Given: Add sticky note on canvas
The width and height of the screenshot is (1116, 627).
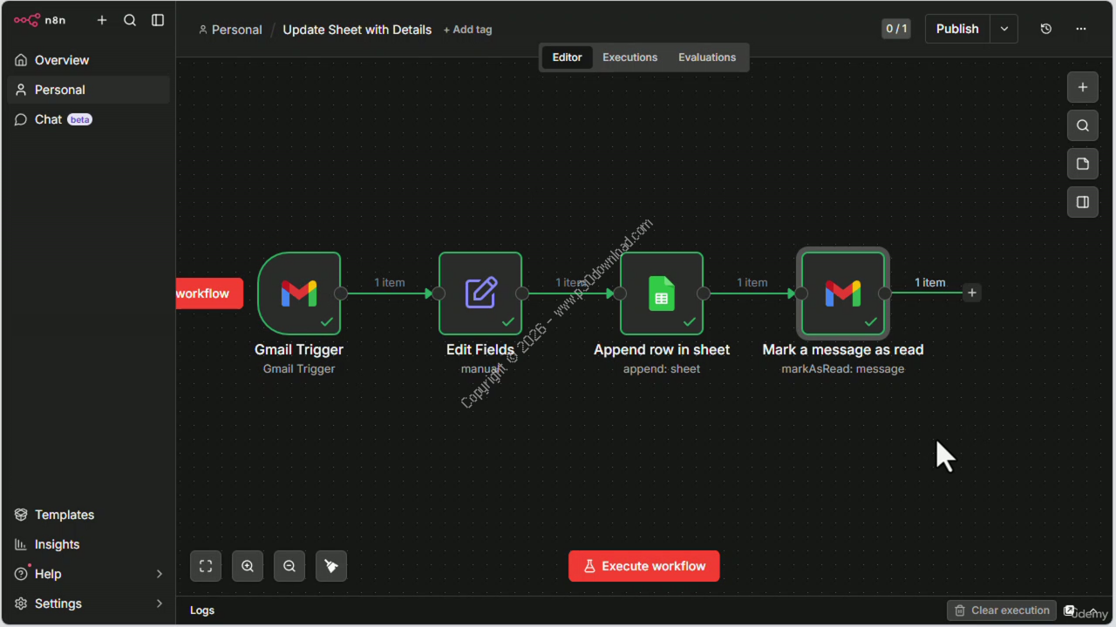Looking at the screenshot, I should tap(1083, 164).
